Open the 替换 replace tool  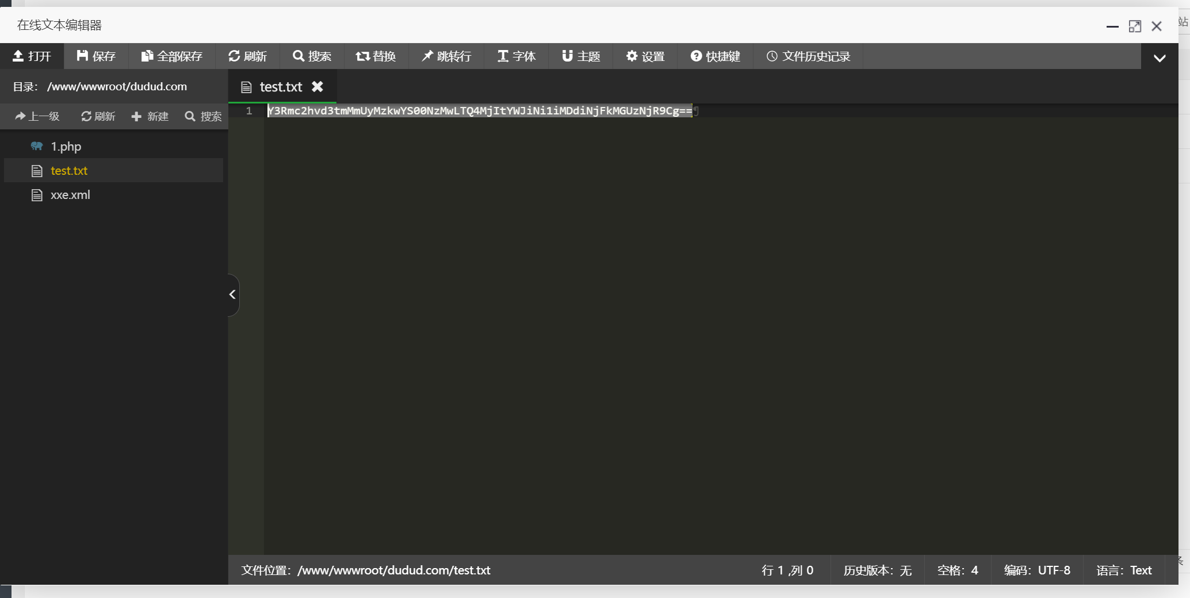(376, 56)
